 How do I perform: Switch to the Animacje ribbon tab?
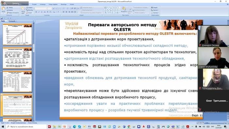pos(43,4)
